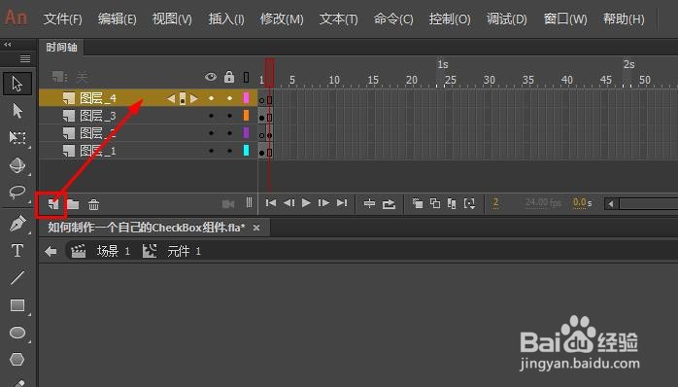The height and width of the screenshot is (387, 678).
Task: Toggle visibility of all layers (eye header)
Action: pos(211,77)
